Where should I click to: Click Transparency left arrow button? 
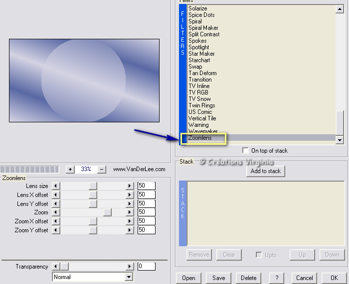click(55, 267)
